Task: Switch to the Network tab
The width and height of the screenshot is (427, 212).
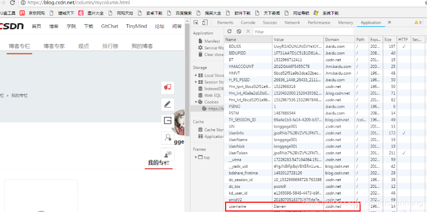Action: [292, 23]
